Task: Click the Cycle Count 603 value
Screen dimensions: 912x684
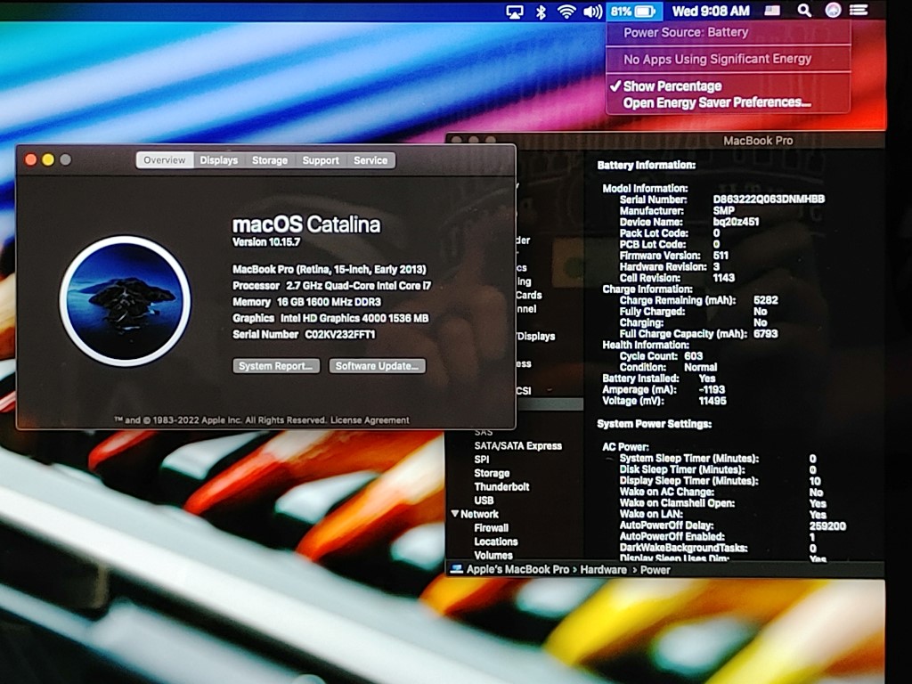Action: [693, 356]
